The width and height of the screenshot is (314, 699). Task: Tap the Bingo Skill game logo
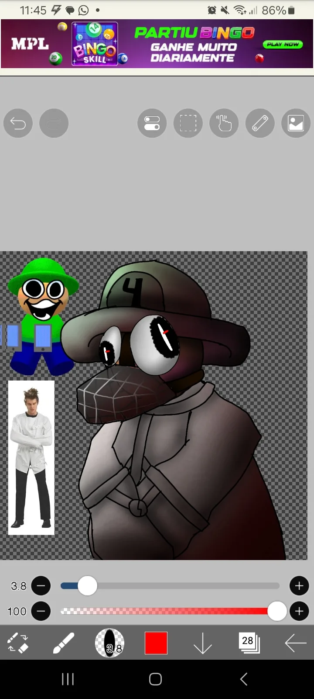pos(95,44)
